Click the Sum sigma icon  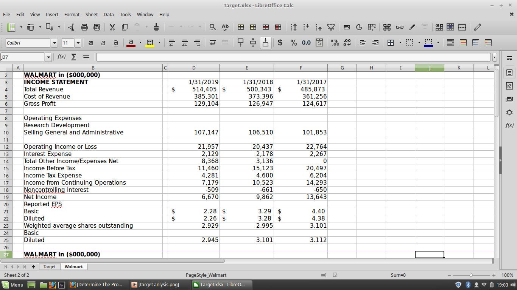point(74,57)
